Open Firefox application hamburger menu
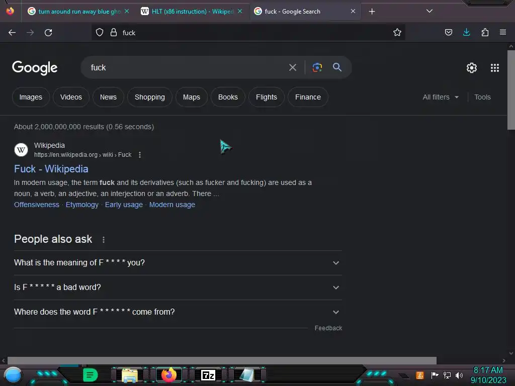 click(x=503, y=33)
